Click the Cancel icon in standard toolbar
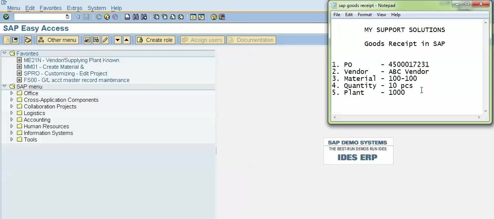494x219 pixels. tap(115, 17)
